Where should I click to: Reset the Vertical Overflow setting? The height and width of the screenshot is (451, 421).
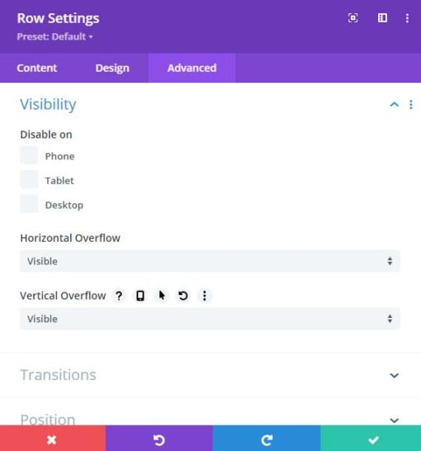tap(183, 296)
